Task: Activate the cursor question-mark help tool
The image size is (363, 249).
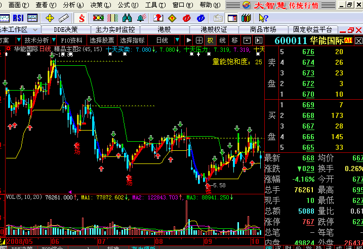Action: tap(263, 18)
